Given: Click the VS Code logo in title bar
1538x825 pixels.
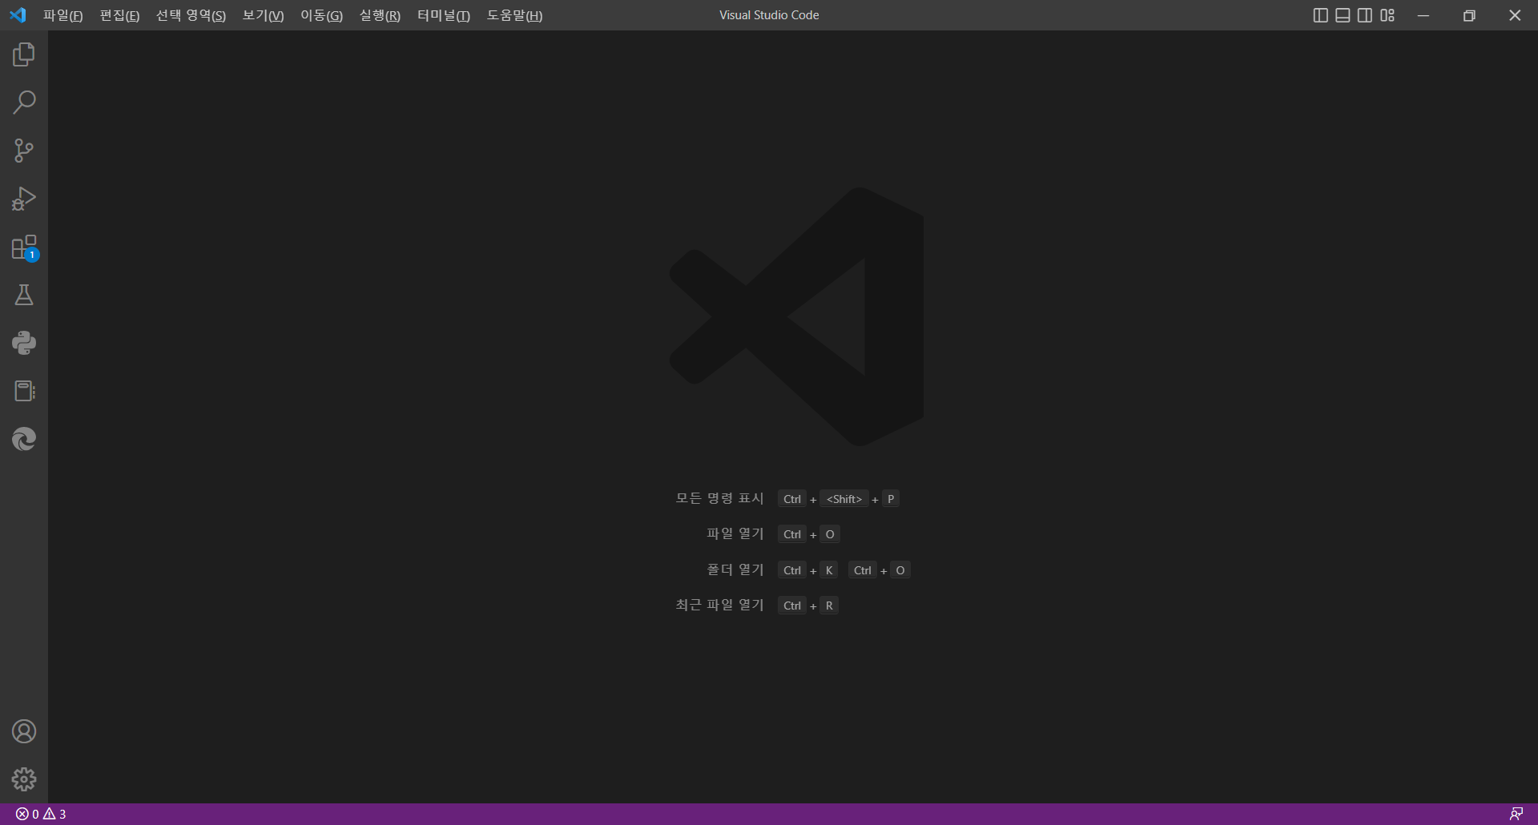Looking at the screenshot, I should click(18, 15).
